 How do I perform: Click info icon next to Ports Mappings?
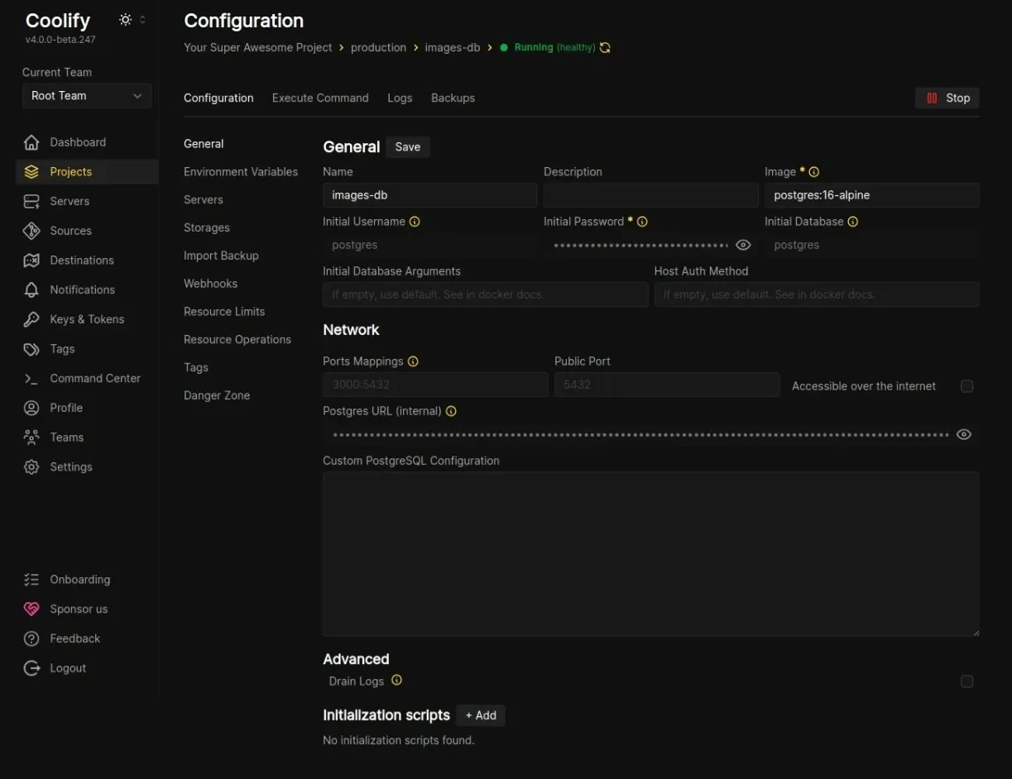point(413,361)
